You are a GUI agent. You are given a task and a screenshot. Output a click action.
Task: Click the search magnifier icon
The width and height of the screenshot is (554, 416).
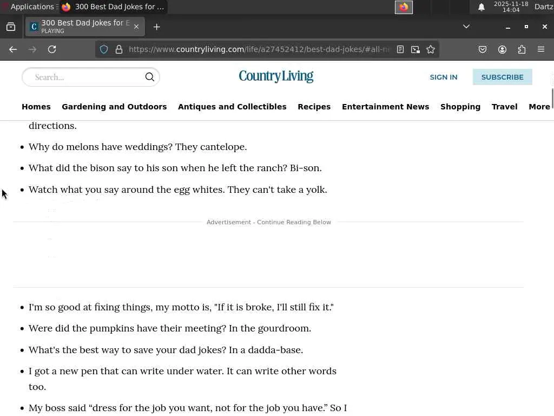coord(150,77)
